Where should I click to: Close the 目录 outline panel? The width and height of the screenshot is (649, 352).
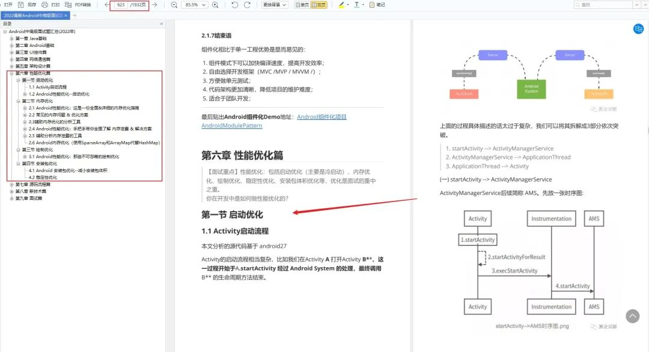tap(162, 24)
